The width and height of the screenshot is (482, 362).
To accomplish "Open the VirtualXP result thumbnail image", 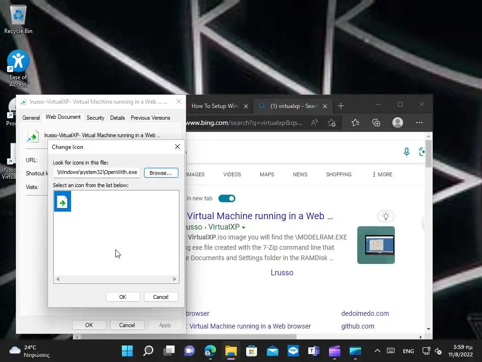I will (376, 245).
